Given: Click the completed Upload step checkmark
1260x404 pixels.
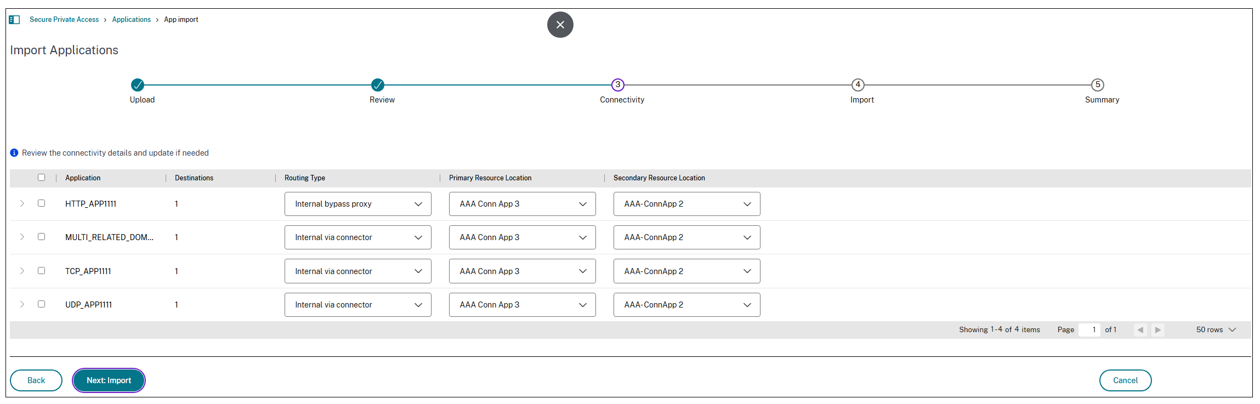Looking at the screenshot, I should 138,85.
